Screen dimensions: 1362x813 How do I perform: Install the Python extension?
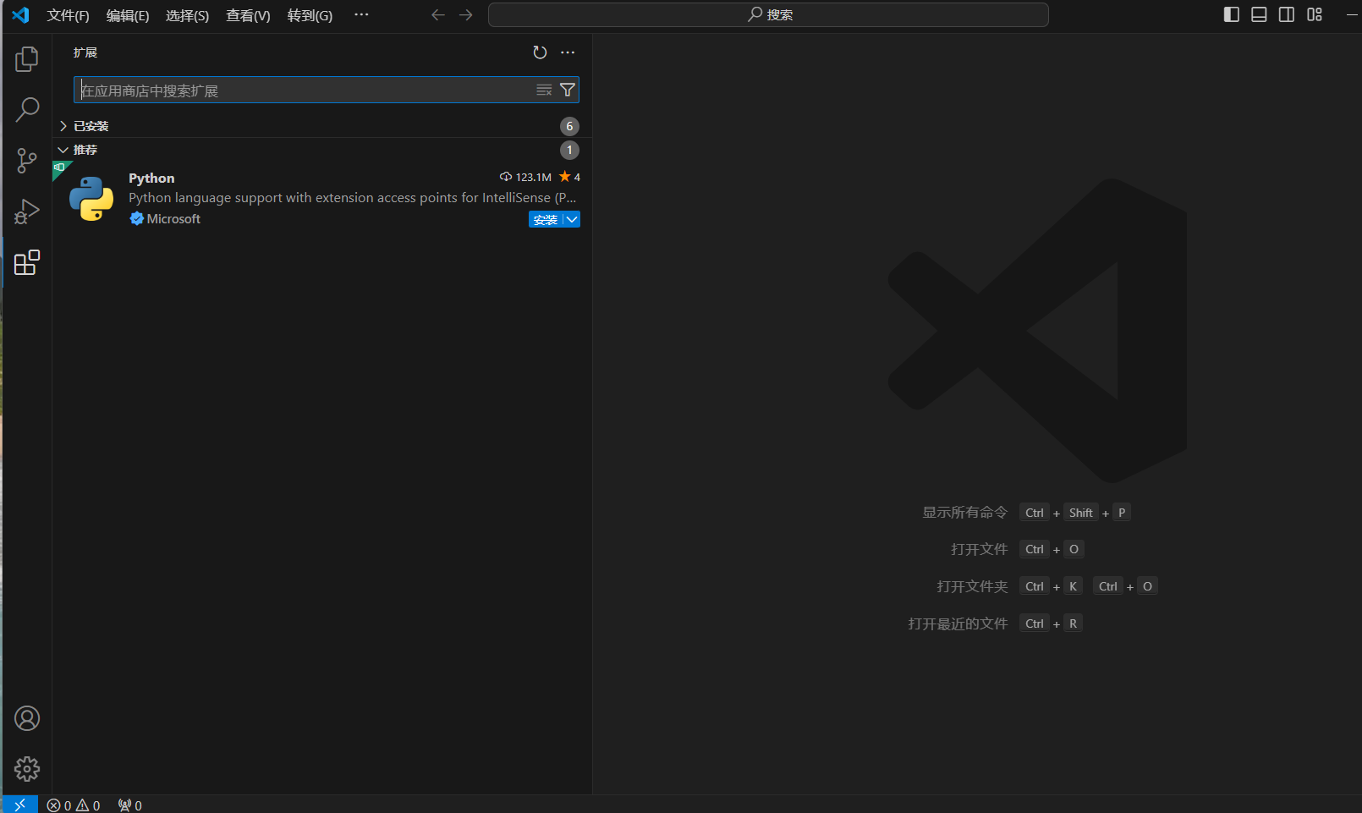tap(546, 219)
